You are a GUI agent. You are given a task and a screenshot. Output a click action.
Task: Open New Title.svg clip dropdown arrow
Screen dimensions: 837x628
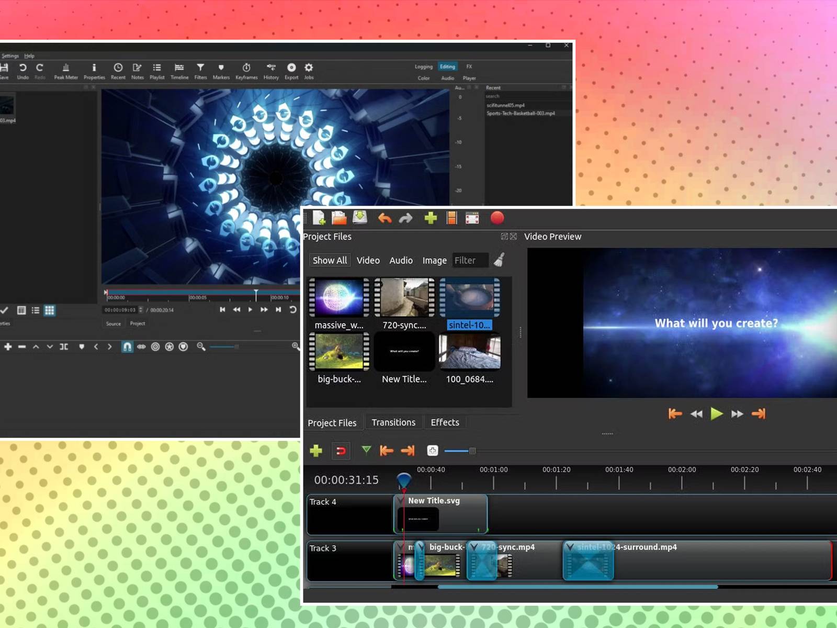click(401, 501)
